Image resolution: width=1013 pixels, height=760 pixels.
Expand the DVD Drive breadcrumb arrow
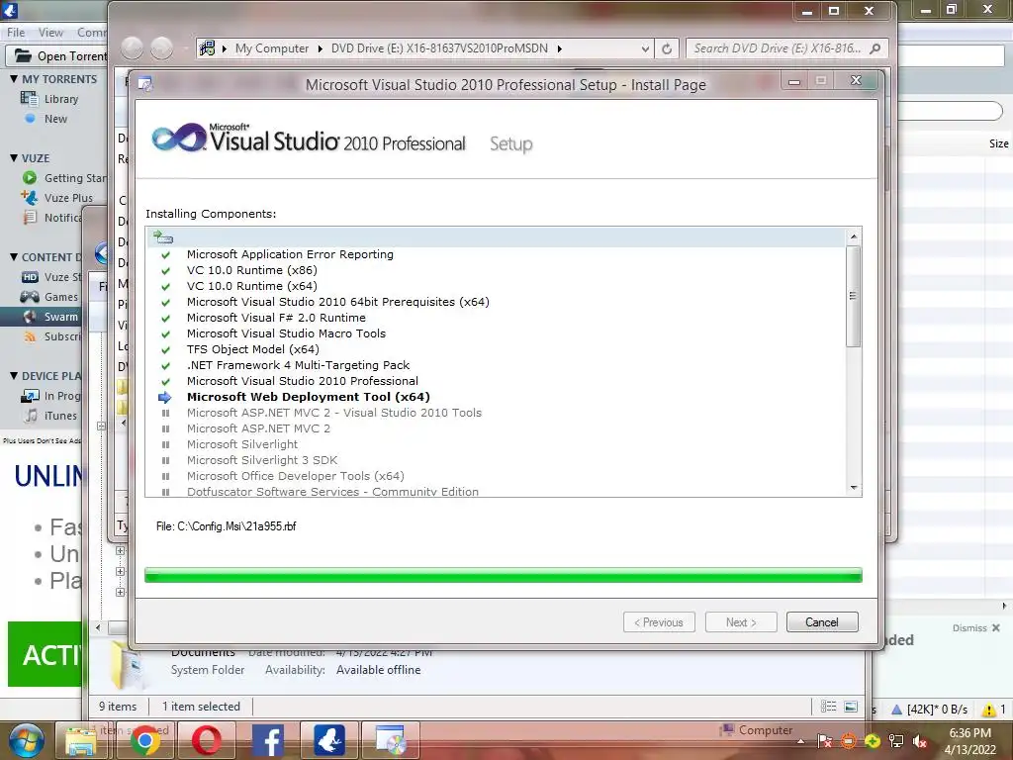coord(560,48)
